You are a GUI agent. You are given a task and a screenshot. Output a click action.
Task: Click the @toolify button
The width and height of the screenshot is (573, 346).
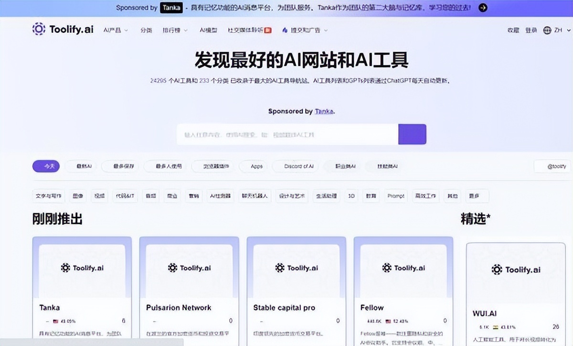552,166
